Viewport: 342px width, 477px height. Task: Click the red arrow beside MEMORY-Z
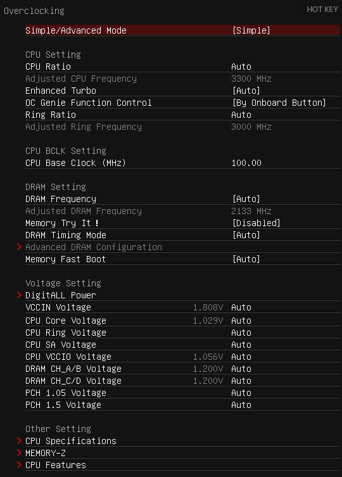pos(19,453)
